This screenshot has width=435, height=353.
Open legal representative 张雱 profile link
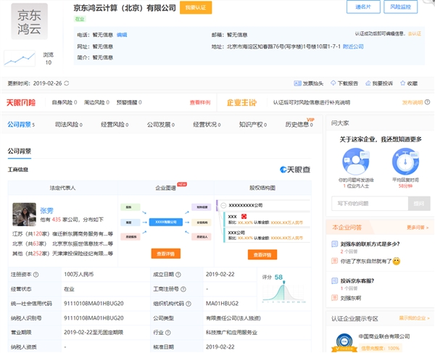[46, 209]
